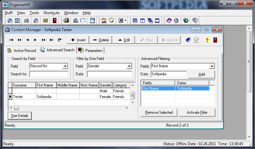
Task: Click the Filter by One Field Data input
Action: [x=109, y=74]
